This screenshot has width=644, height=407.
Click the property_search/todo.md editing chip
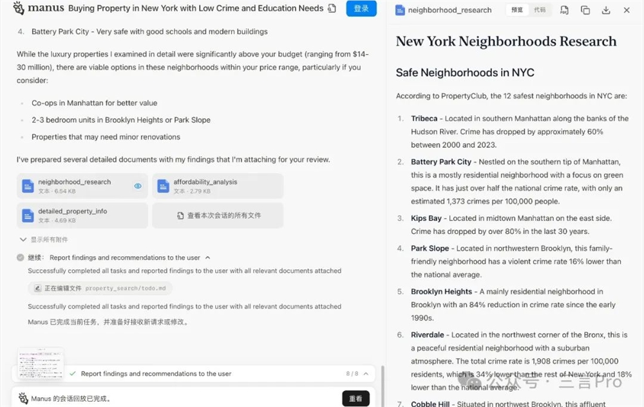point(100,289)
